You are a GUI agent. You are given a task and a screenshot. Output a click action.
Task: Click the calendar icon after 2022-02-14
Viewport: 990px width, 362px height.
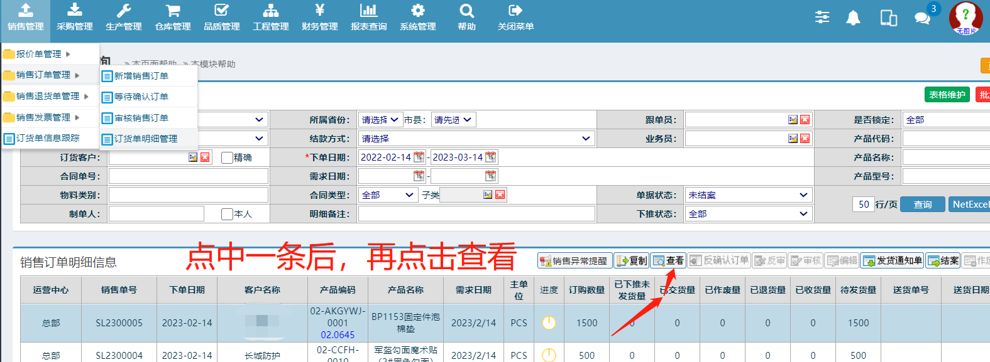coord(419,157)
